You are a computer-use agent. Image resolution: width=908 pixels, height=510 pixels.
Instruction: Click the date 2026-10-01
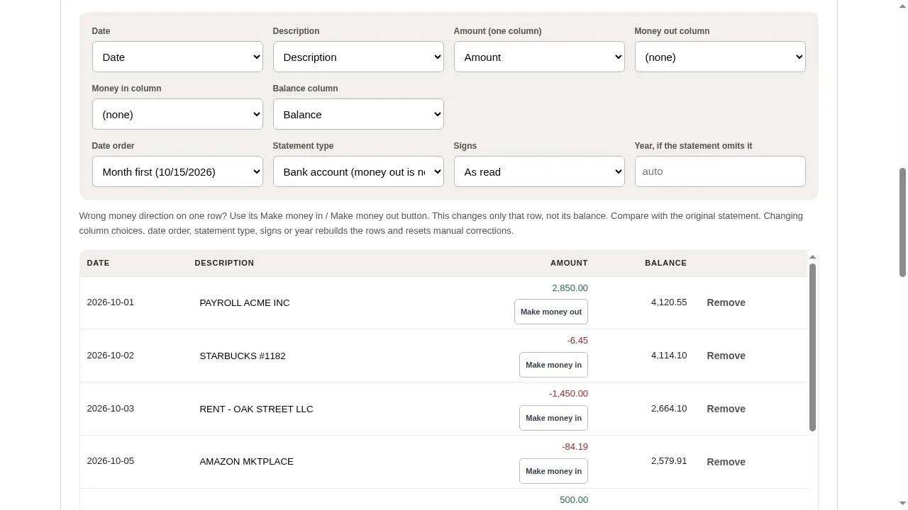[110, 302]
